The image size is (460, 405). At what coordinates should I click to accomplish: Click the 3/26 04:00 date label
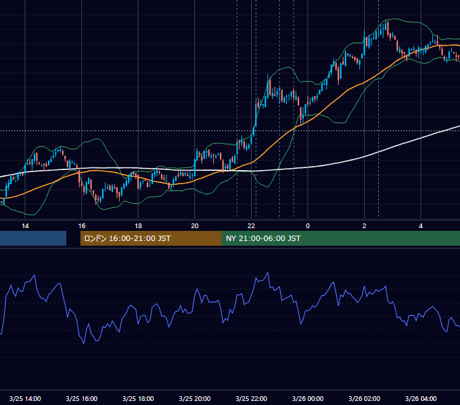[x=421, y=398]
